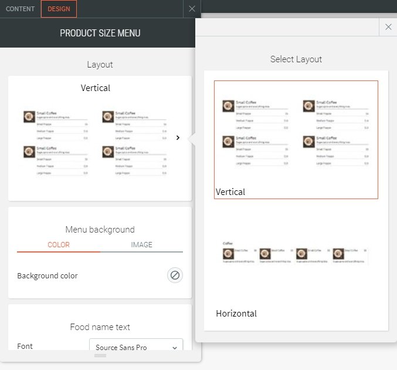
Task: Switch to the CONTENT tab
Action: (x=20, y=9)
